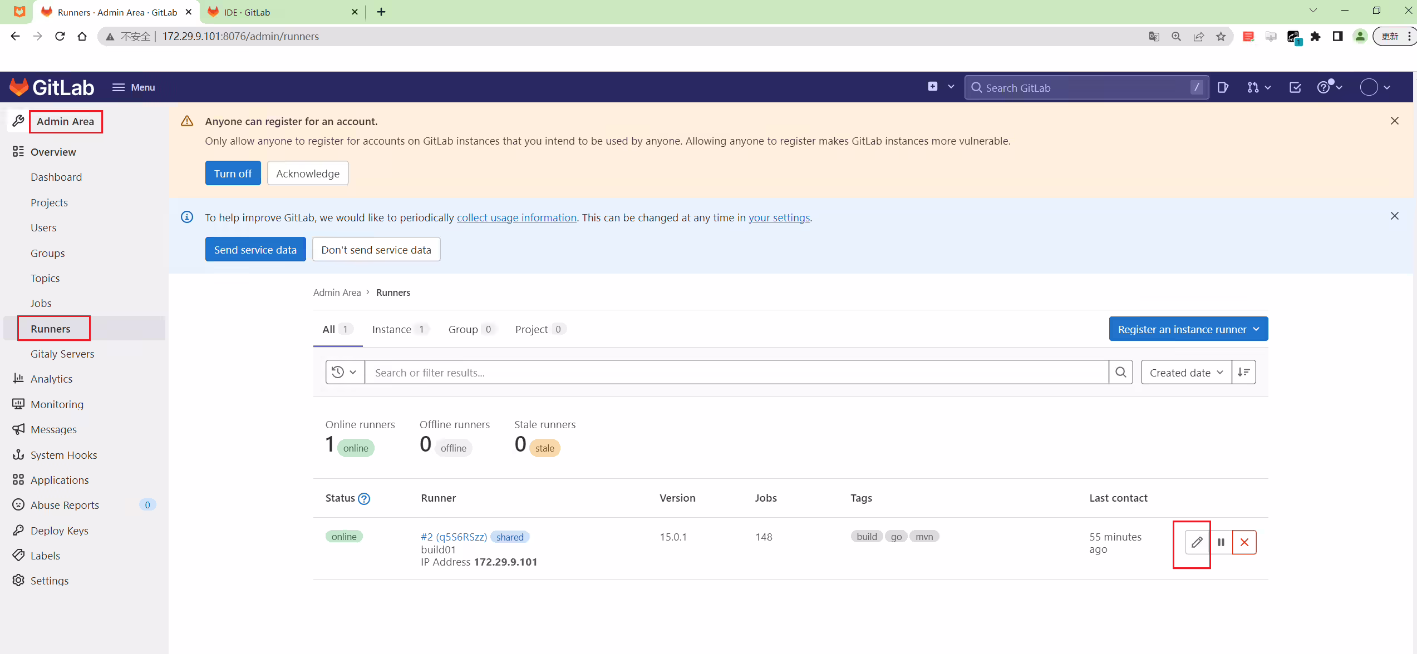Acknowledge the registration warning

click(x=308, y=173)
